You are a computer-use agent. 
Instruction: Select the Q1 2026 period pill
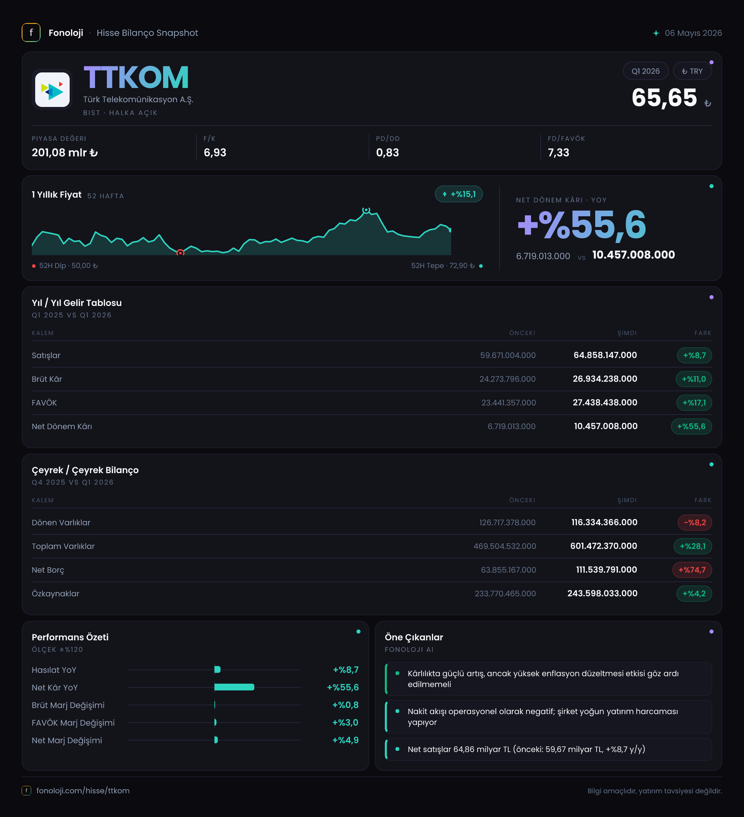[x=646, y=71]
